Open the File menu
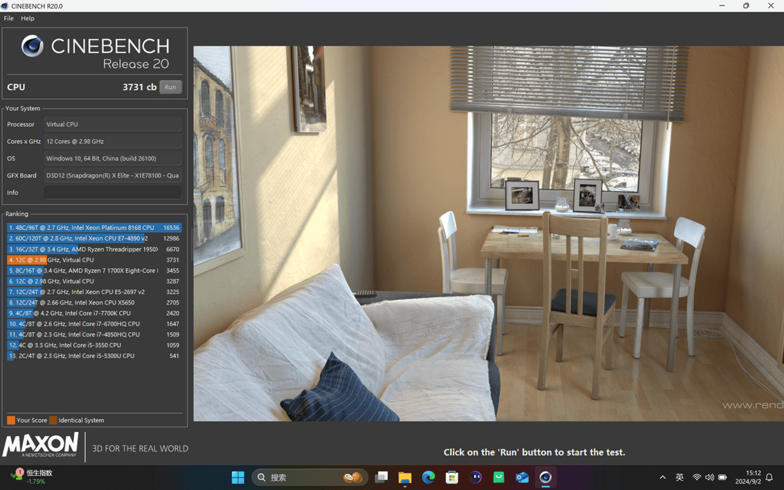 [8, 18]
